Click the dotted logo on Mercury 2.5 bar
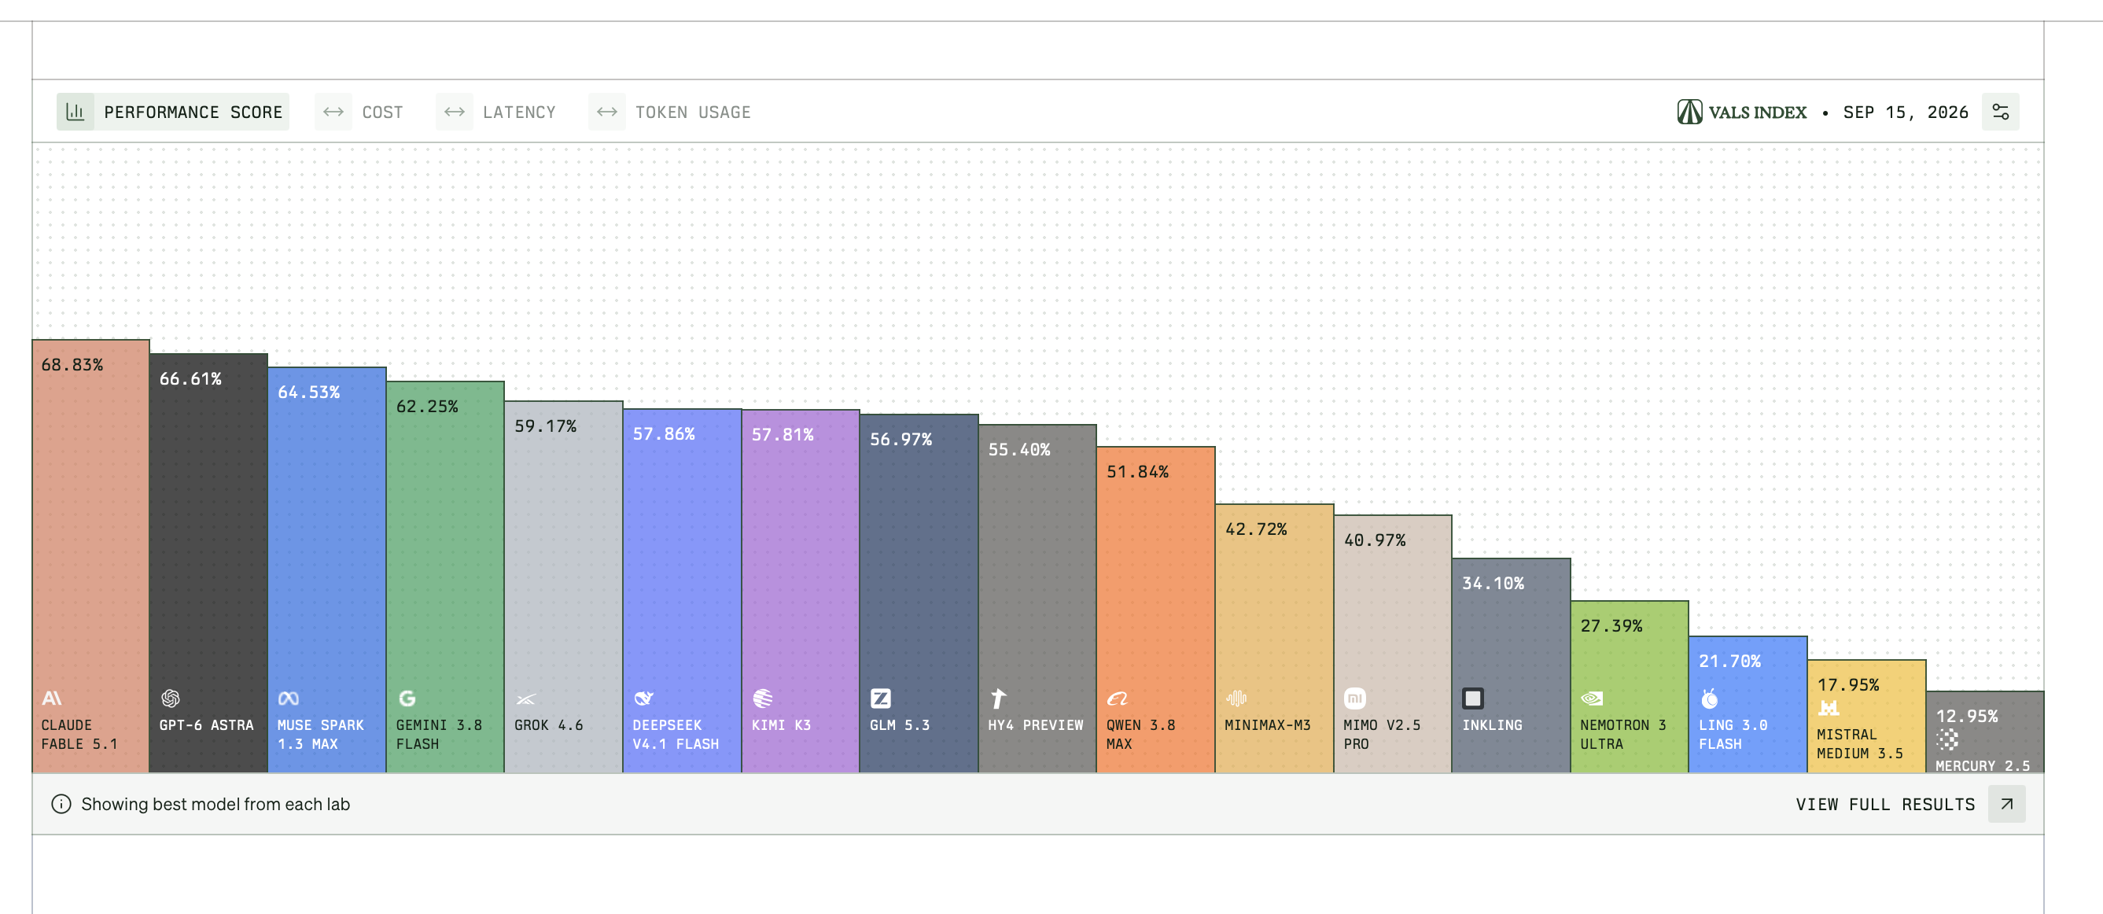2103x914 pixels. pyautogui.click(x=1947, y=739)
